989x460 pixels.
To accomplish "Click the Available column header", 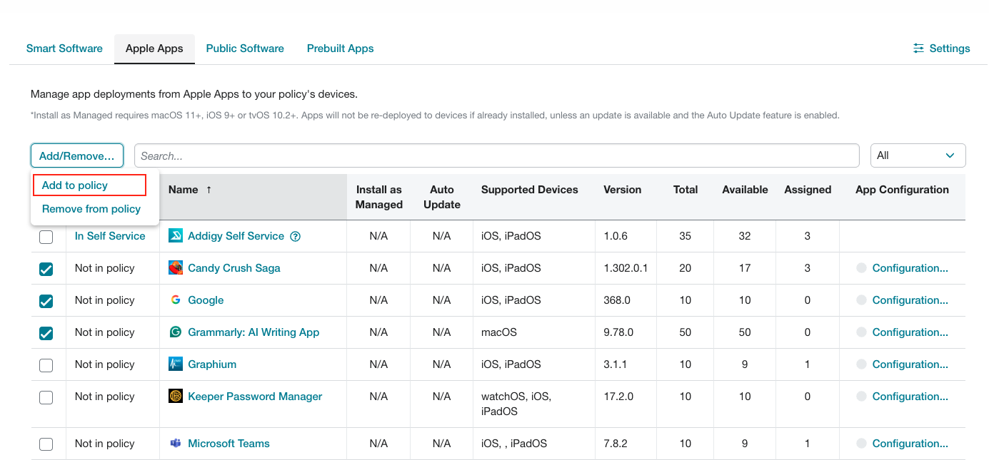I will [x=745, y=190].
